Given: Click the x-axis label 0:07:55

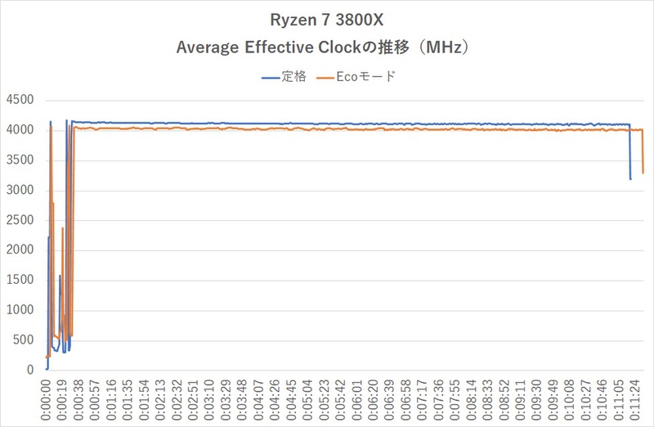Looking at the screenshot, I should (x=455, y=400).
